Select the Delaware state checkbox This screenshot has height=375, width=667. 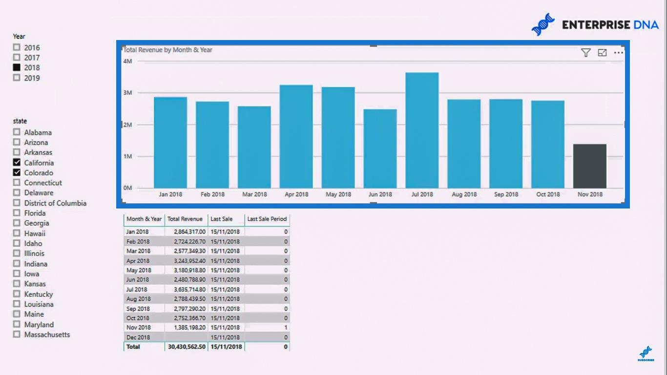pos(17,193)
